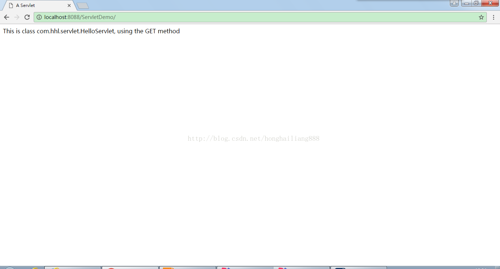The image size is (500, 269).
Task: Click the text 'com.hhl.servlet.HelloServlet'
Action: tap(75, 31)
